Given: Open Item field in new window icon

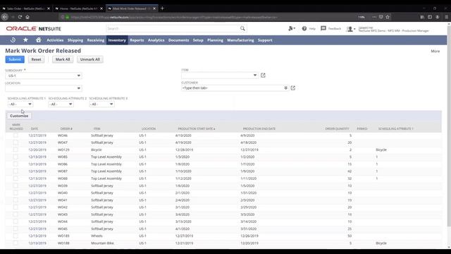Looking at the screenshot, I should 263,75.
